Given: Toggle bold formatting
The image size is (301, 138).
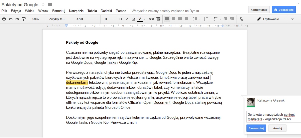Looking at the screenshot, I should click(121, 19).
